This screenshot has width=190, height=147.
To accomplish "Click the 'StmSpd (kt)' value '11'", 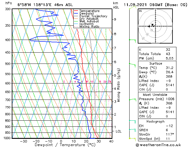I will [168, 139].
